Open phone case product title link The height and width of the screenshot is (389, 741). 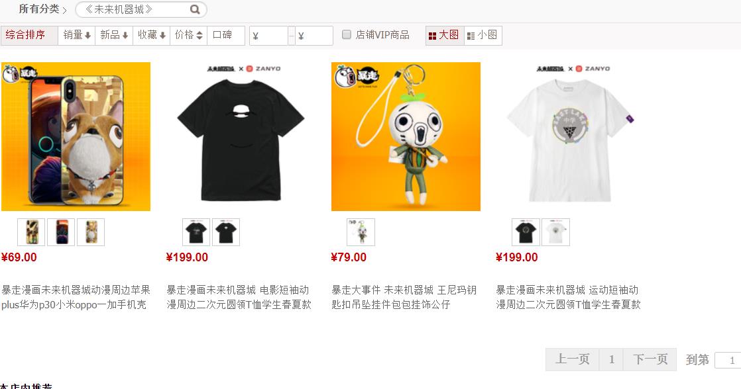click(x=76, y=297)
